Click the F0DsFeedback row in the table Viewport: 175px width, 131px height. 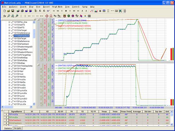click(x=15, y=120)
